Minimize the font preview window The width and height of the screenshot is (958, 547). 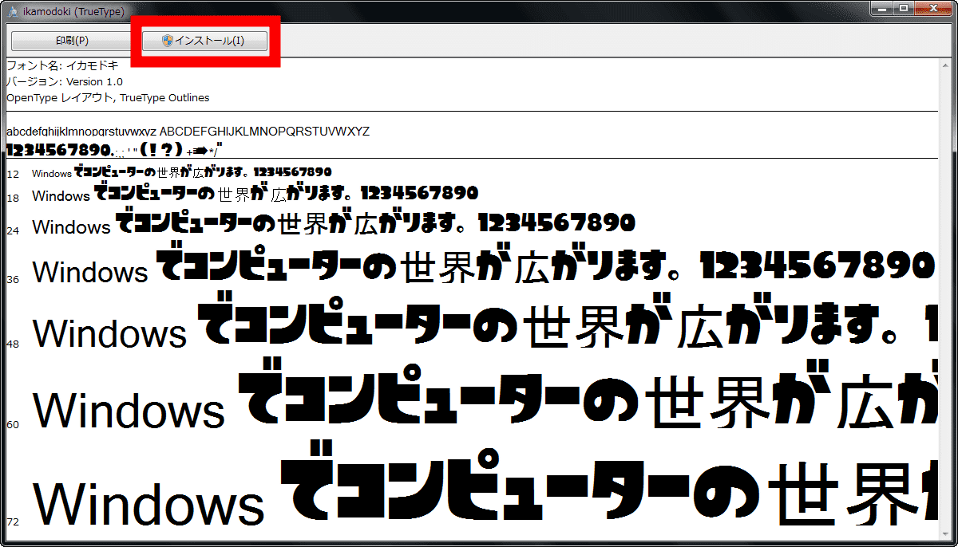883,8
